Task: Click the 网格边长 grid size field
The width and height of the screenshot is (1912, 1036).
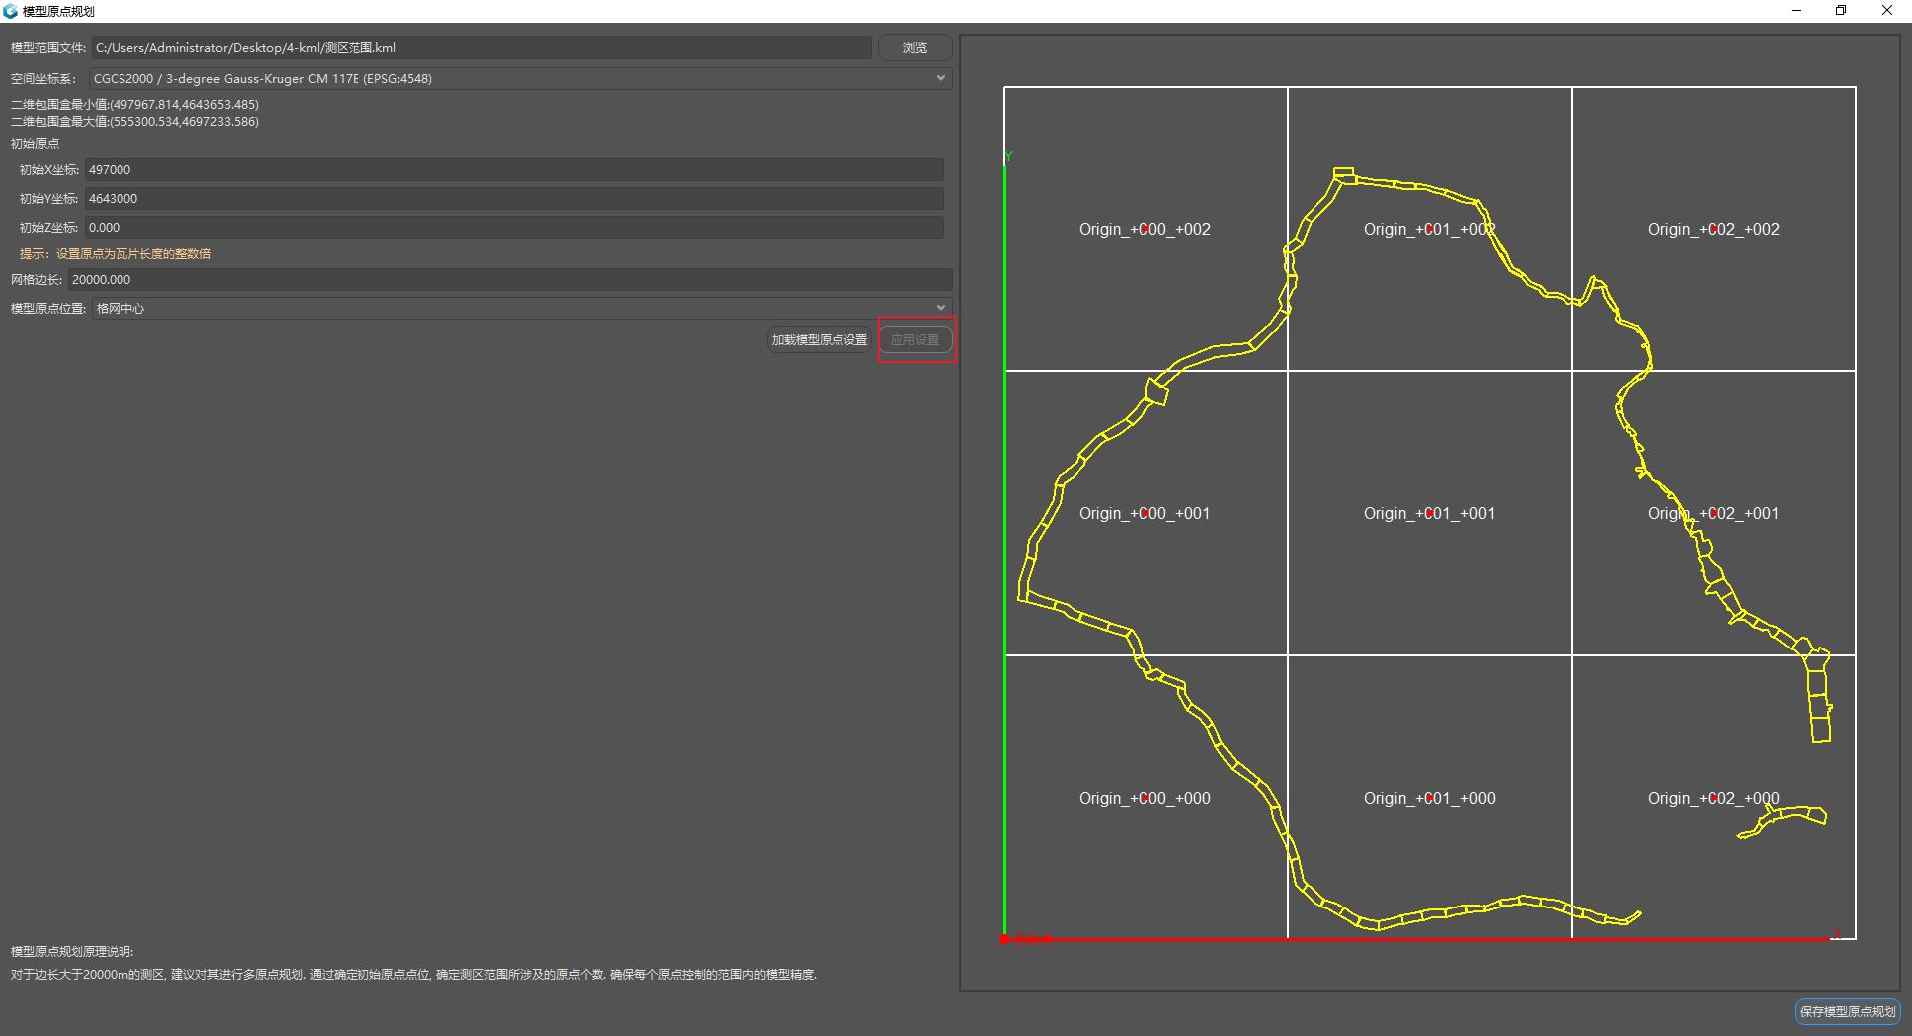Action: pyautogui.click(x=510, y=280)
